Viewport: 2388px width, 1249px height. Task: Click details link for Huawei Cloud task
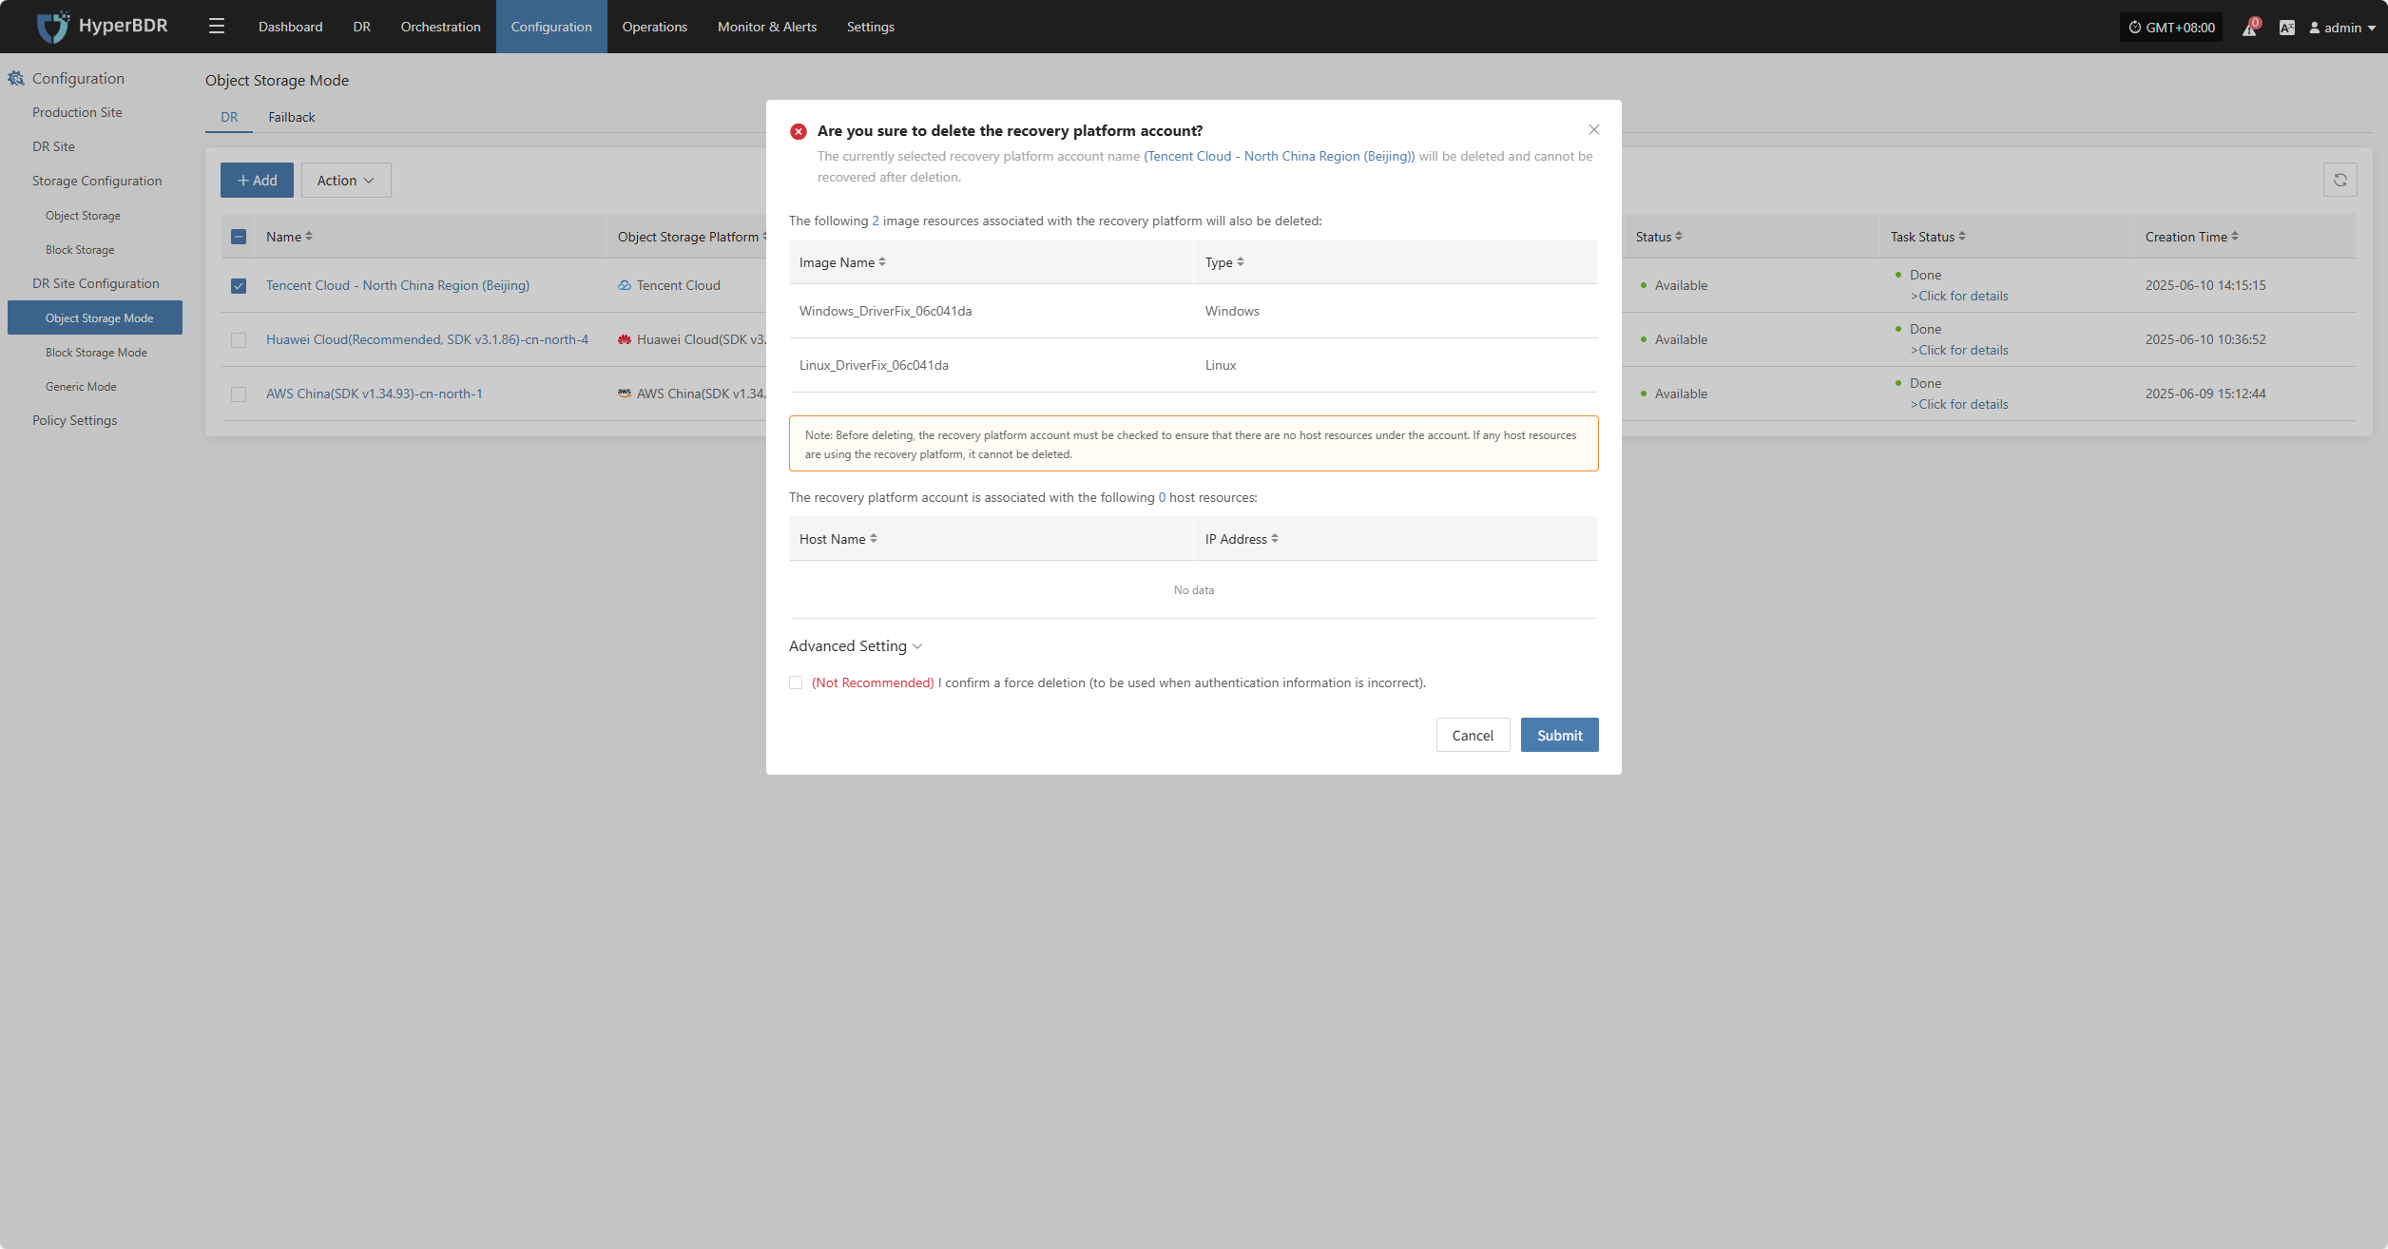click(x=1959, y=350)
